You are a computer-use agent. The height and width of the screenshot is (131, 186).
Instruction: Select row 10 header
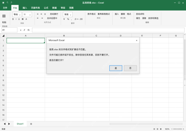3,85
